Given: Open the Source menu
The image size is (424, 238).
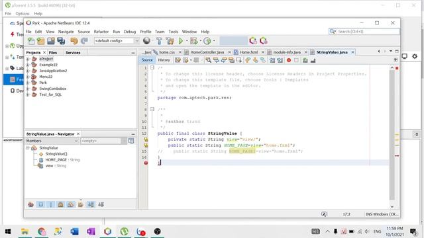Looking at the screenshot, I should pos(84,32).
